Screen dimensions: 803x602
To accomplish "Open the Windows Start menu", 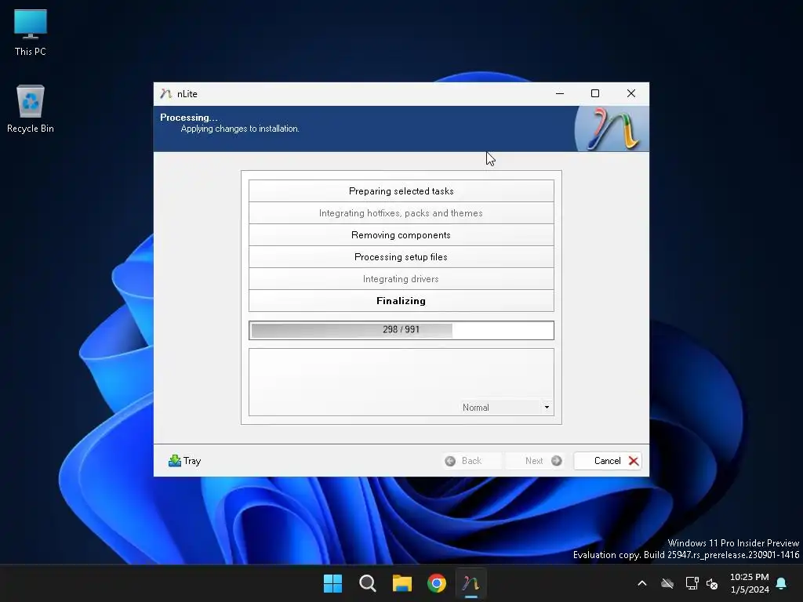I will tap(332, 583).
